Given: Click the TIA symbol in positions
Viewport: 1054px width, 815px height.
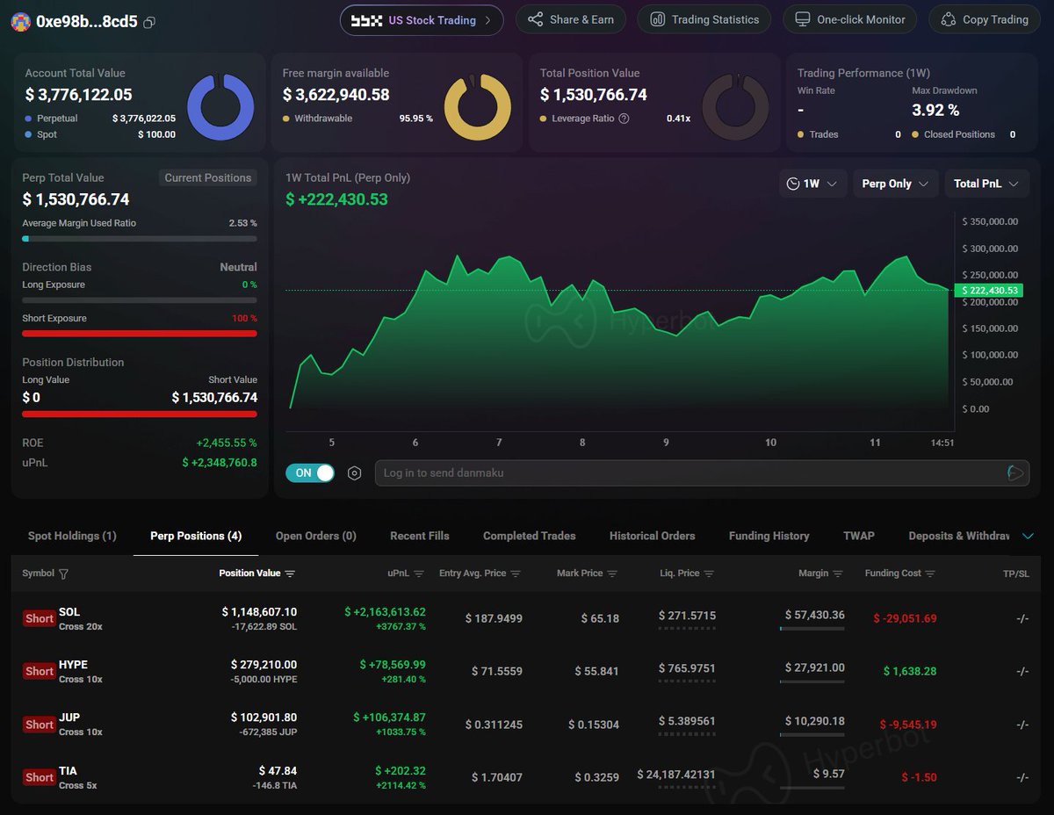Looking at the screenshot, I should coord(68,771).
